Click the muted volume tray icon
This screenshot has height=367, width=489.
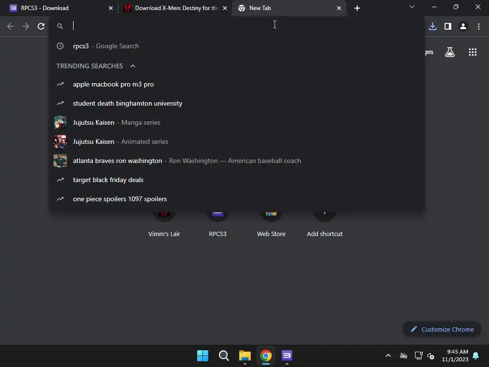431,356
